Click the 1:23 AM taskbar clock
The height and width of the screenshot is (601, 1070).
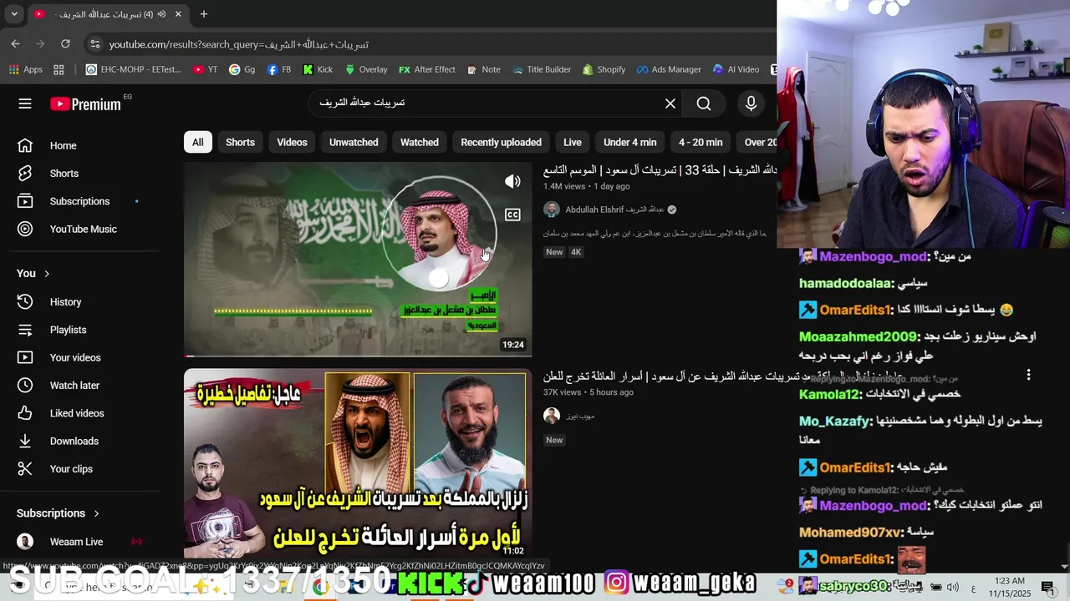[1010, 580]
